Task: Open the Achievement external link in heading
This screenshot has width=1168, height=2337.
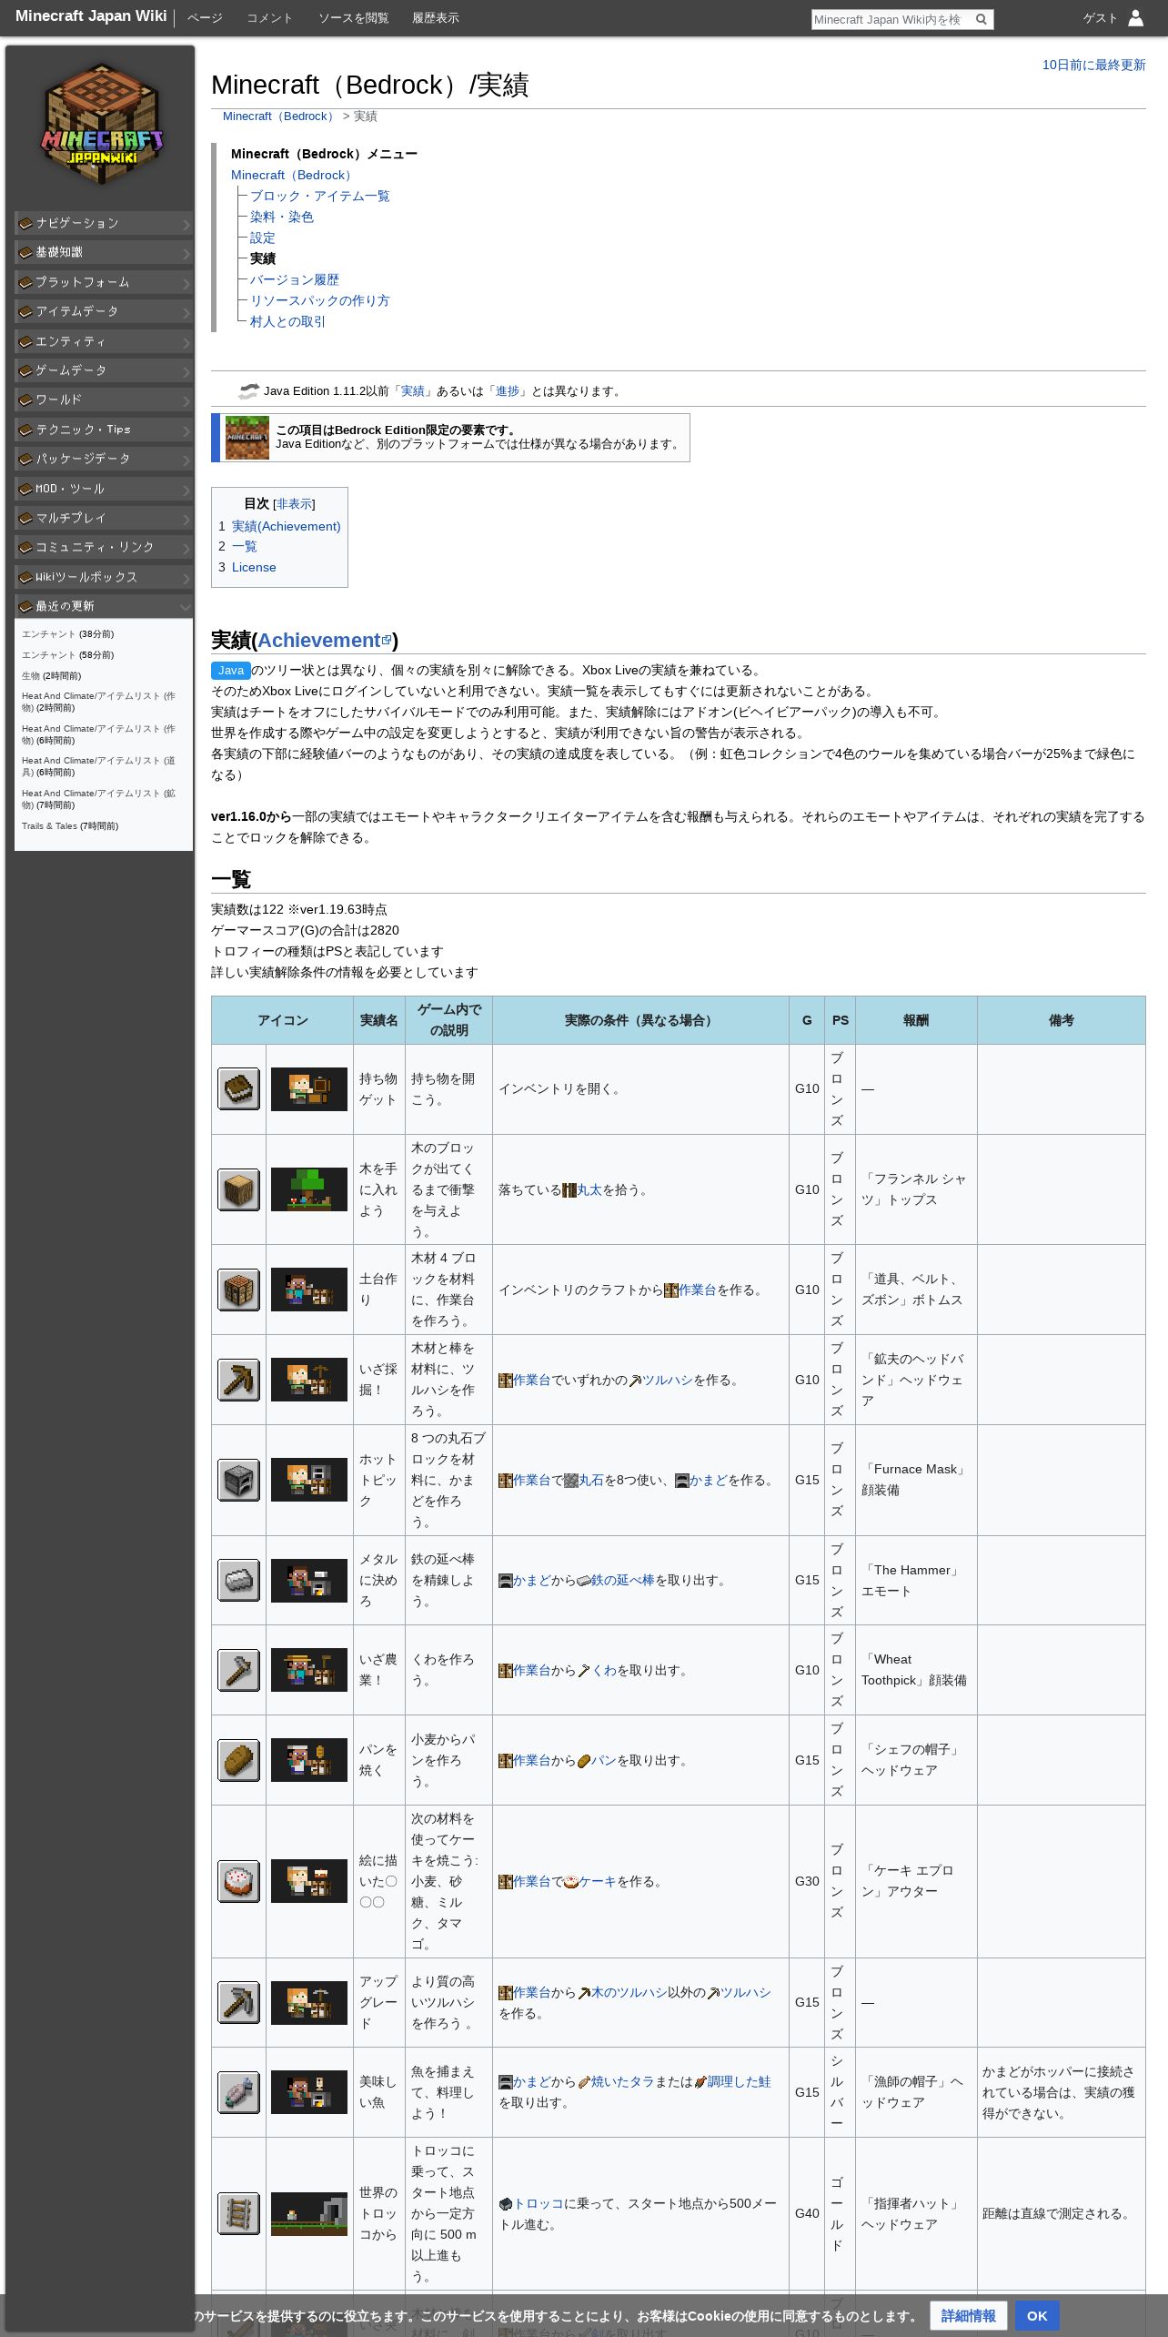Action: (x=324, y=640)
